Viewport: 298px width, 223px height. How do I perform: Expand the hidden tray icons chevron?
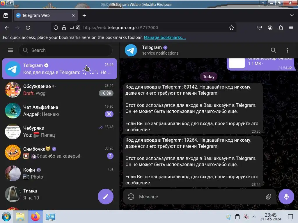pos(254,217)
